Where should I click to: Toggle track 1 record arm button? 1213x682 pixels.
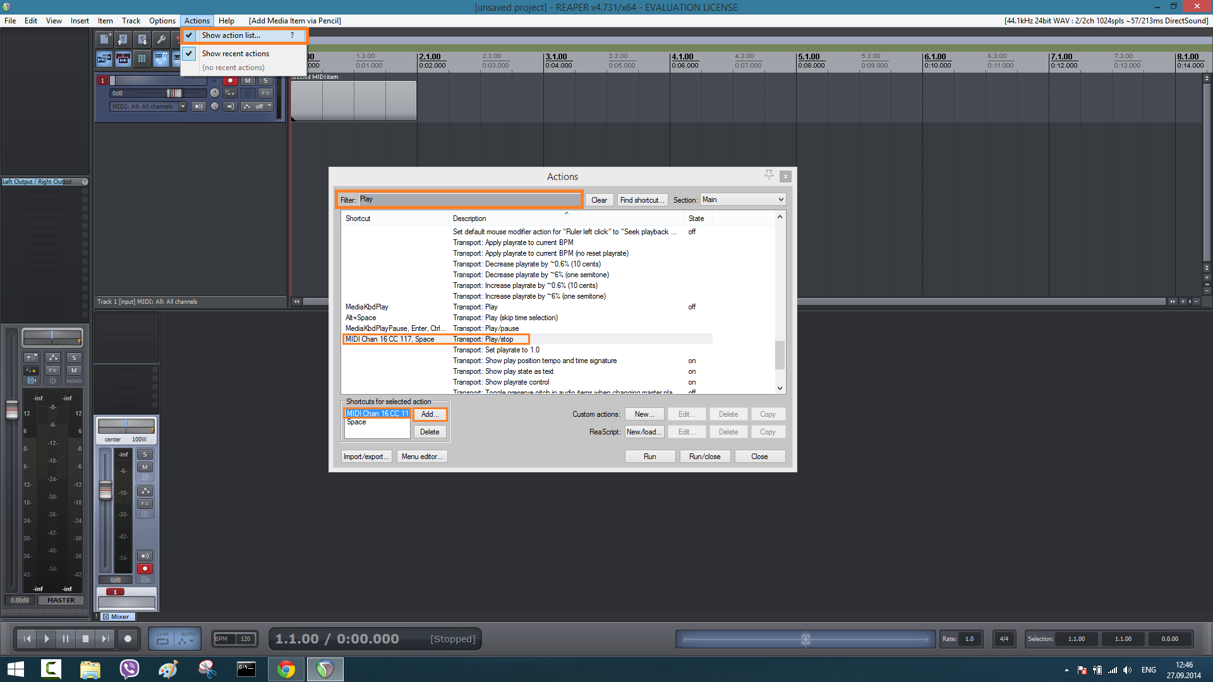(x=230, y=81)
